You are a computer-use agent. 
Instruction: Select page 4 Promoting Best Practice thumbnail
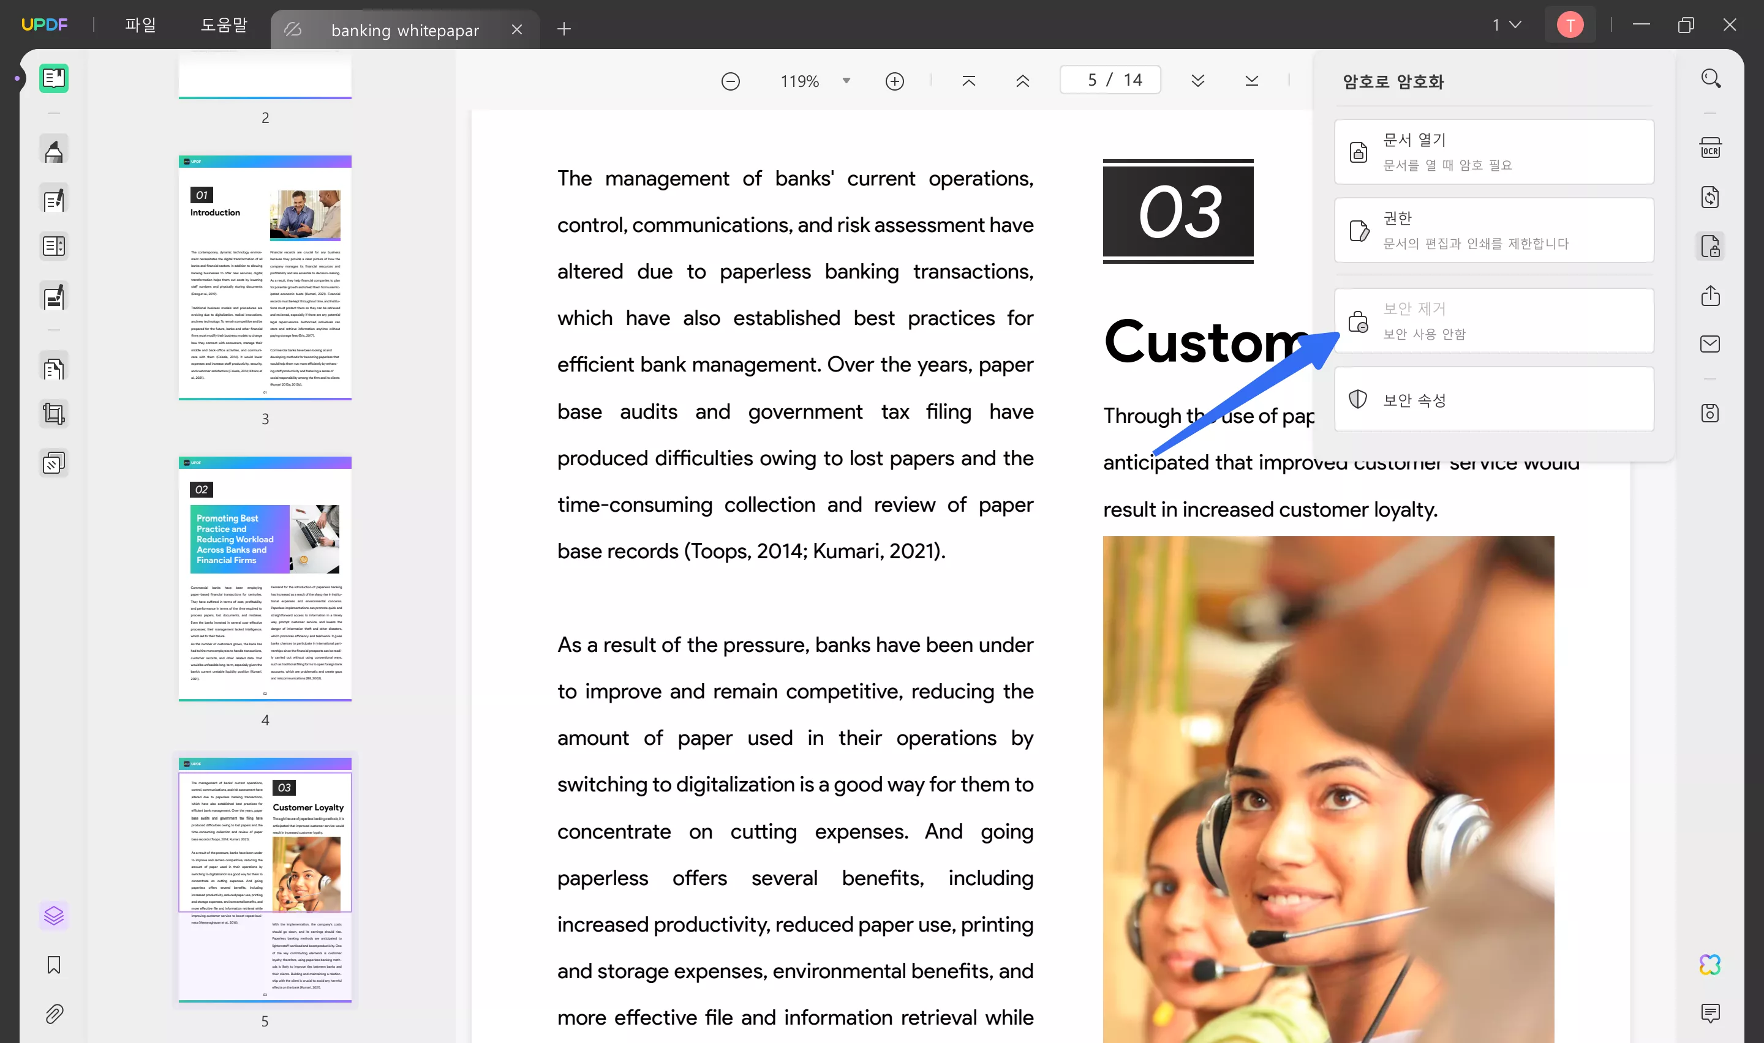pyautogui.click(x=265, y=579)
